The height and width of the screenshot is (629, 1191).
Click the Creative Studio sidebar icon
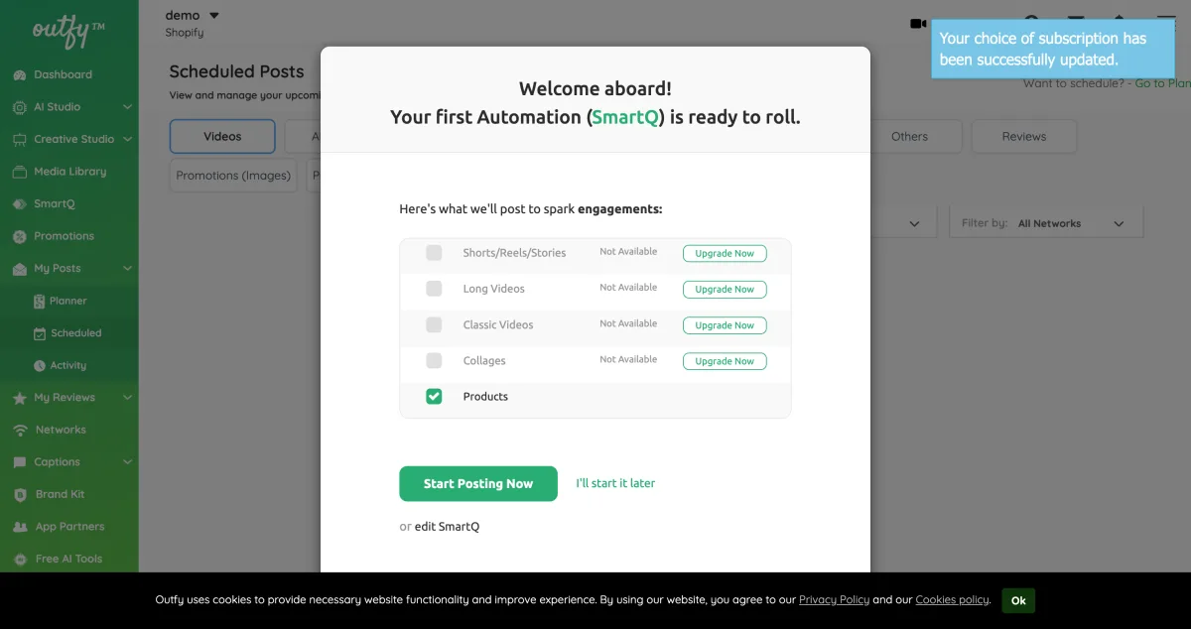(x=19, y=140)
